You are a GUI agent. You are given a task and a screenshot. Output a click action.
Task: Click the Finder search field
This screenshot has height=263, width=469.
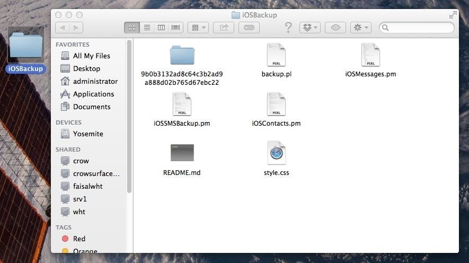point(418,28)
